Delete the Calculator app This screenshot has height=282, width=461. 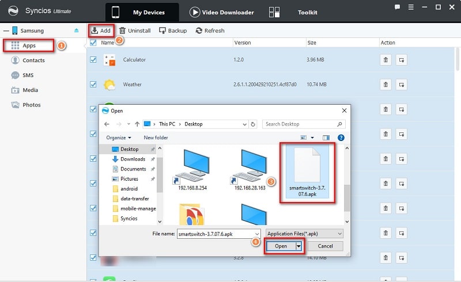tap(386, 60)
